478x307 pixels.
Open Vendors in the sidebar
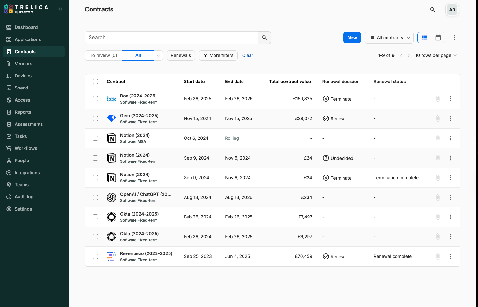[x=23, y=64]
